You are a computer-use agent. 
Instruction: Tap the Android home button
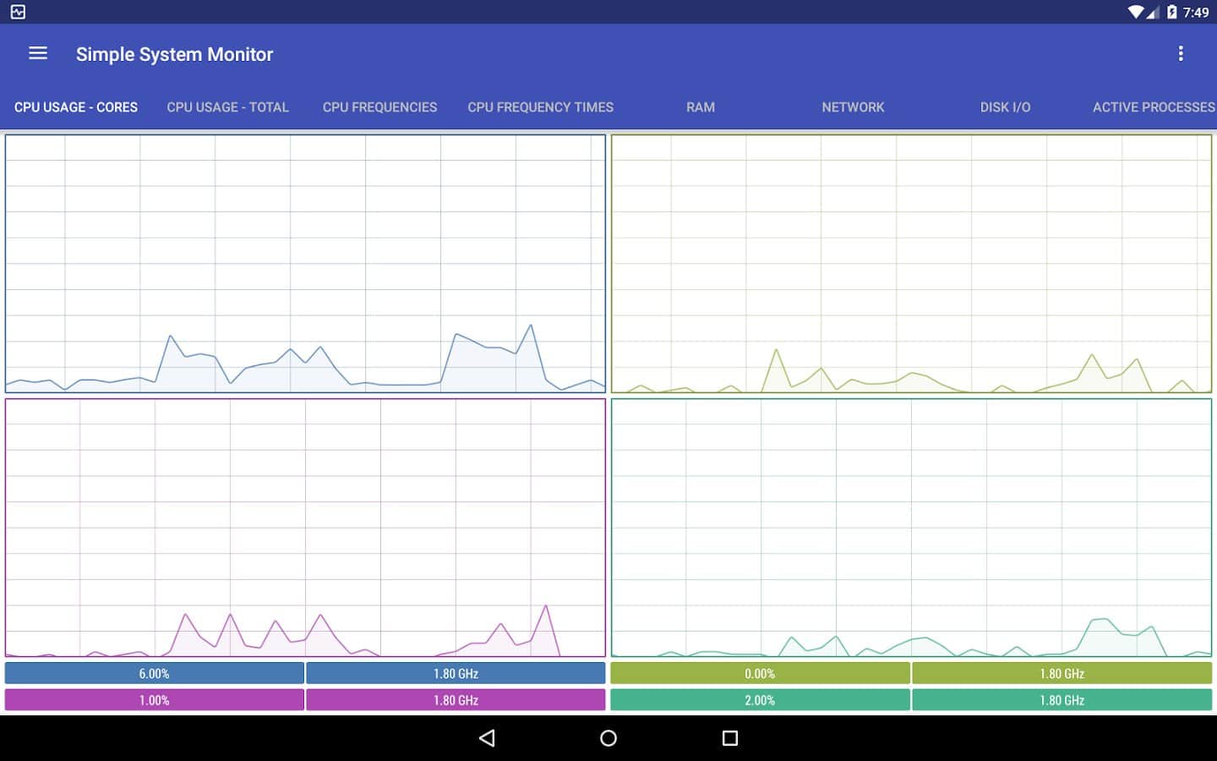click(608, 738)
